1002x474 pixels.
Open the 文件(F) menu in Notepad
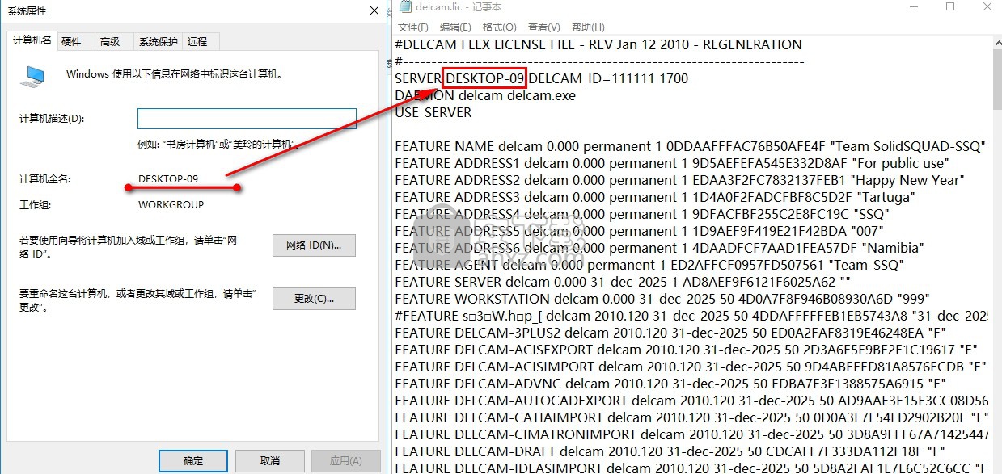[413, 27]
